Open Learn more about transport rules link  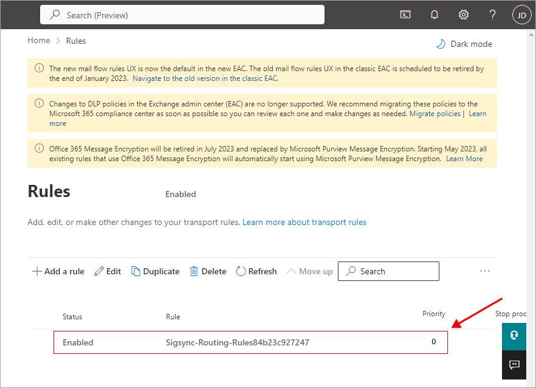304,222
